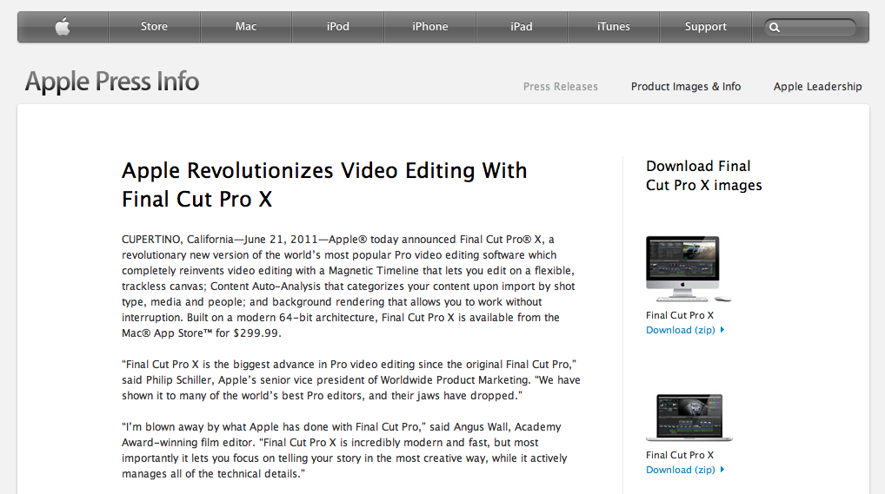Visit the Support section
Viewport: 885px width, 494px height.
[706, 27]
